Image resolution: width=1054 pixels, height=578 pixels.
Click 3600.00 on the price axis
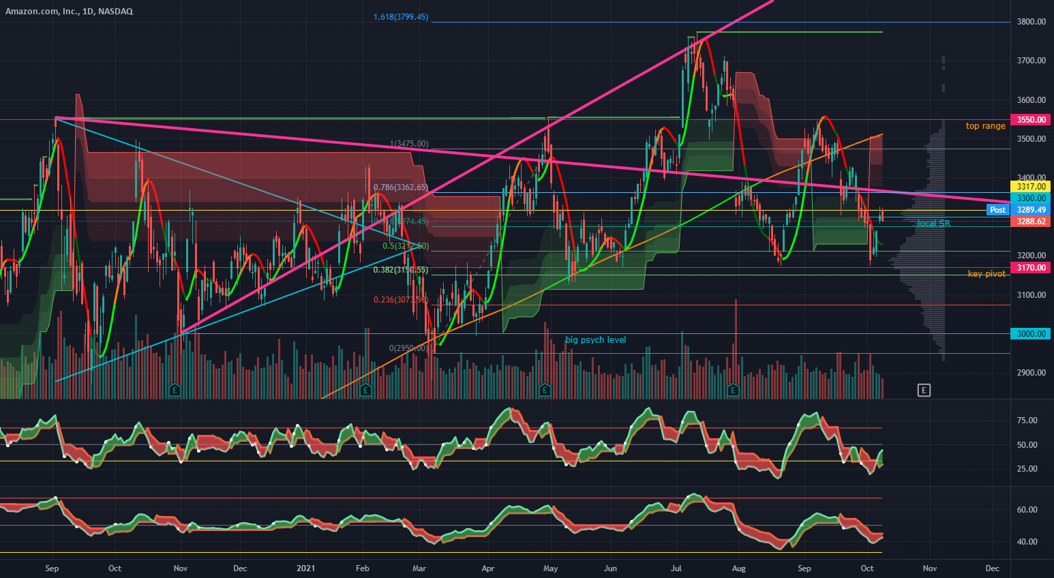point(1031,100)
